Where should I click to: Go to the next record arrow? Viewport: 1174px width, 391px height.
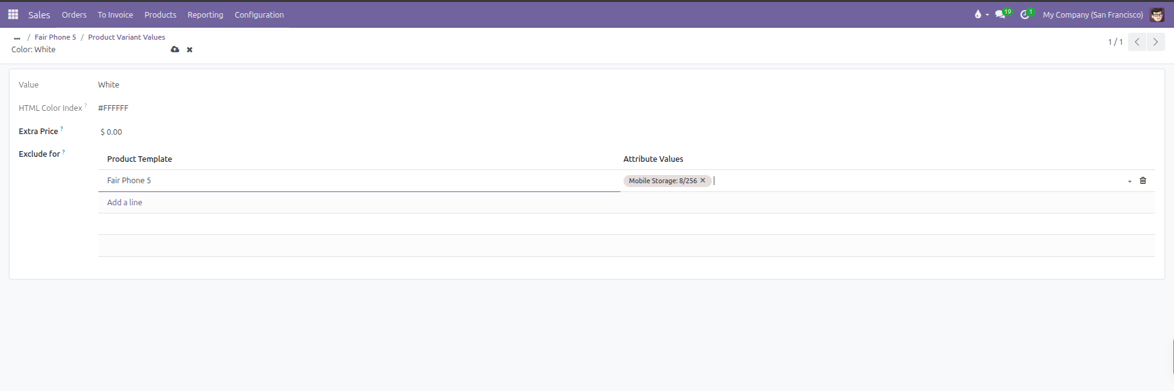pyautogui.click(x=1156, y=42)
